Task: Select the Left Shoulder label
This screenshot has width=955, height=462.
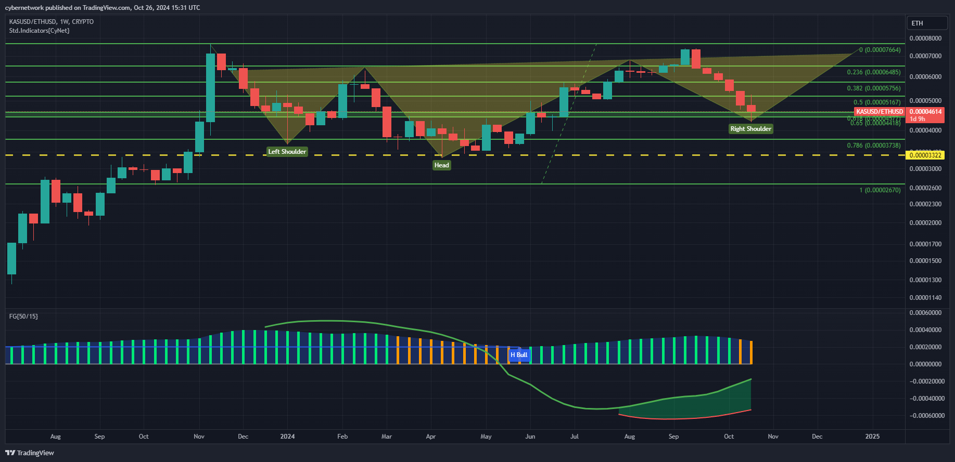Action: (287, 152)
